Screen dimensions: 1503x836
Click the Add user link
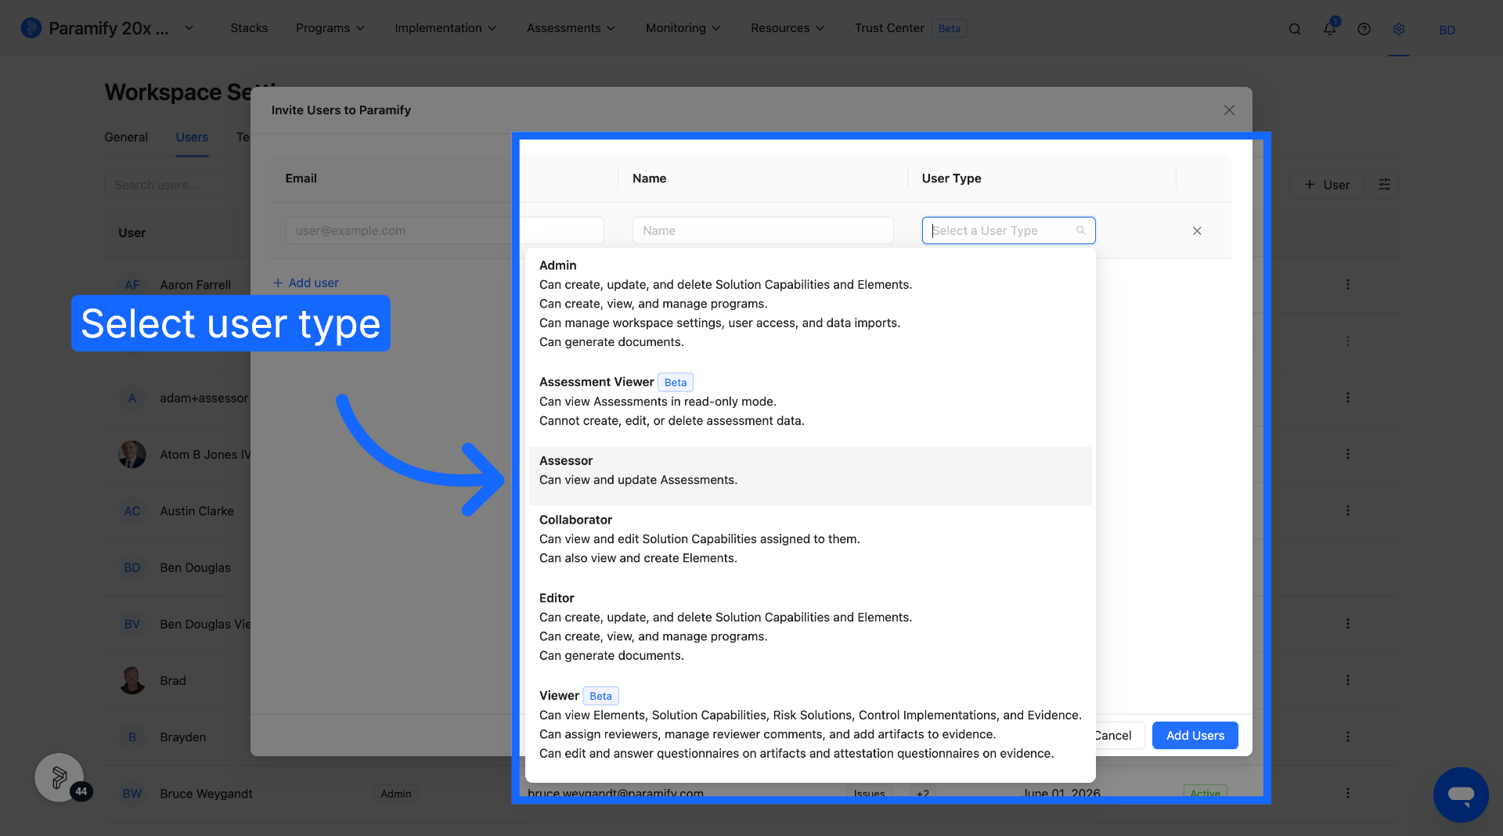pos(306,283)
